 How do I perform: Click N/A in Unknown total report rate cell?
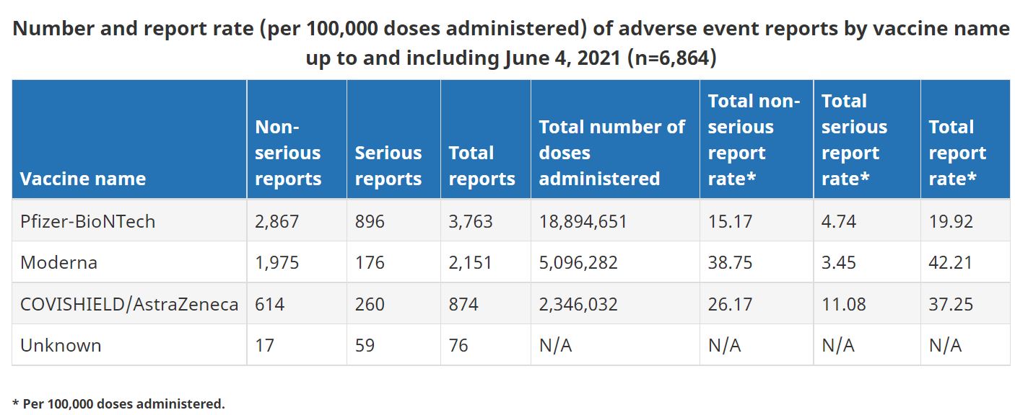tap(945, 345)
